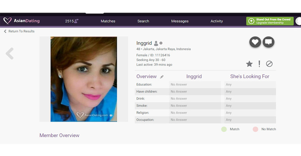Go to previous profile with left chevron
This screenshot has height=156, width=301.
pos(10,53)
